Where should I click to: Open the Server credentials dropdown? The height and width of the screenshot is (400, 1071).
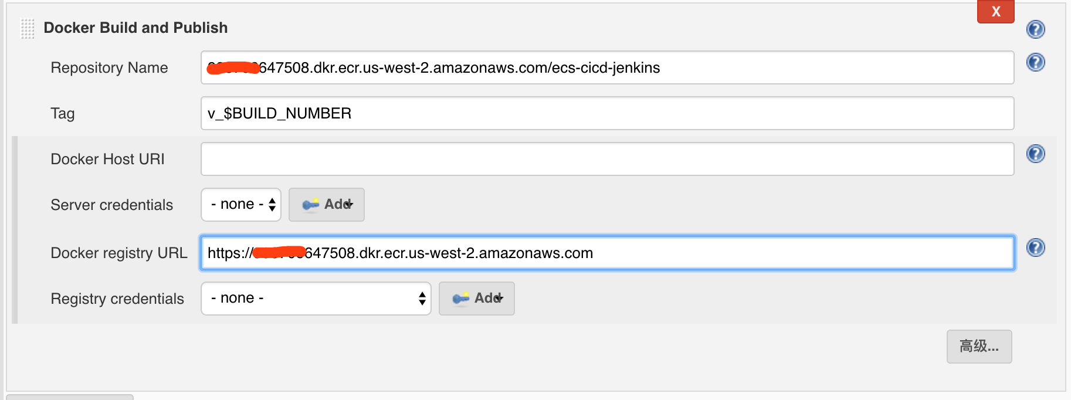(241, 204)
